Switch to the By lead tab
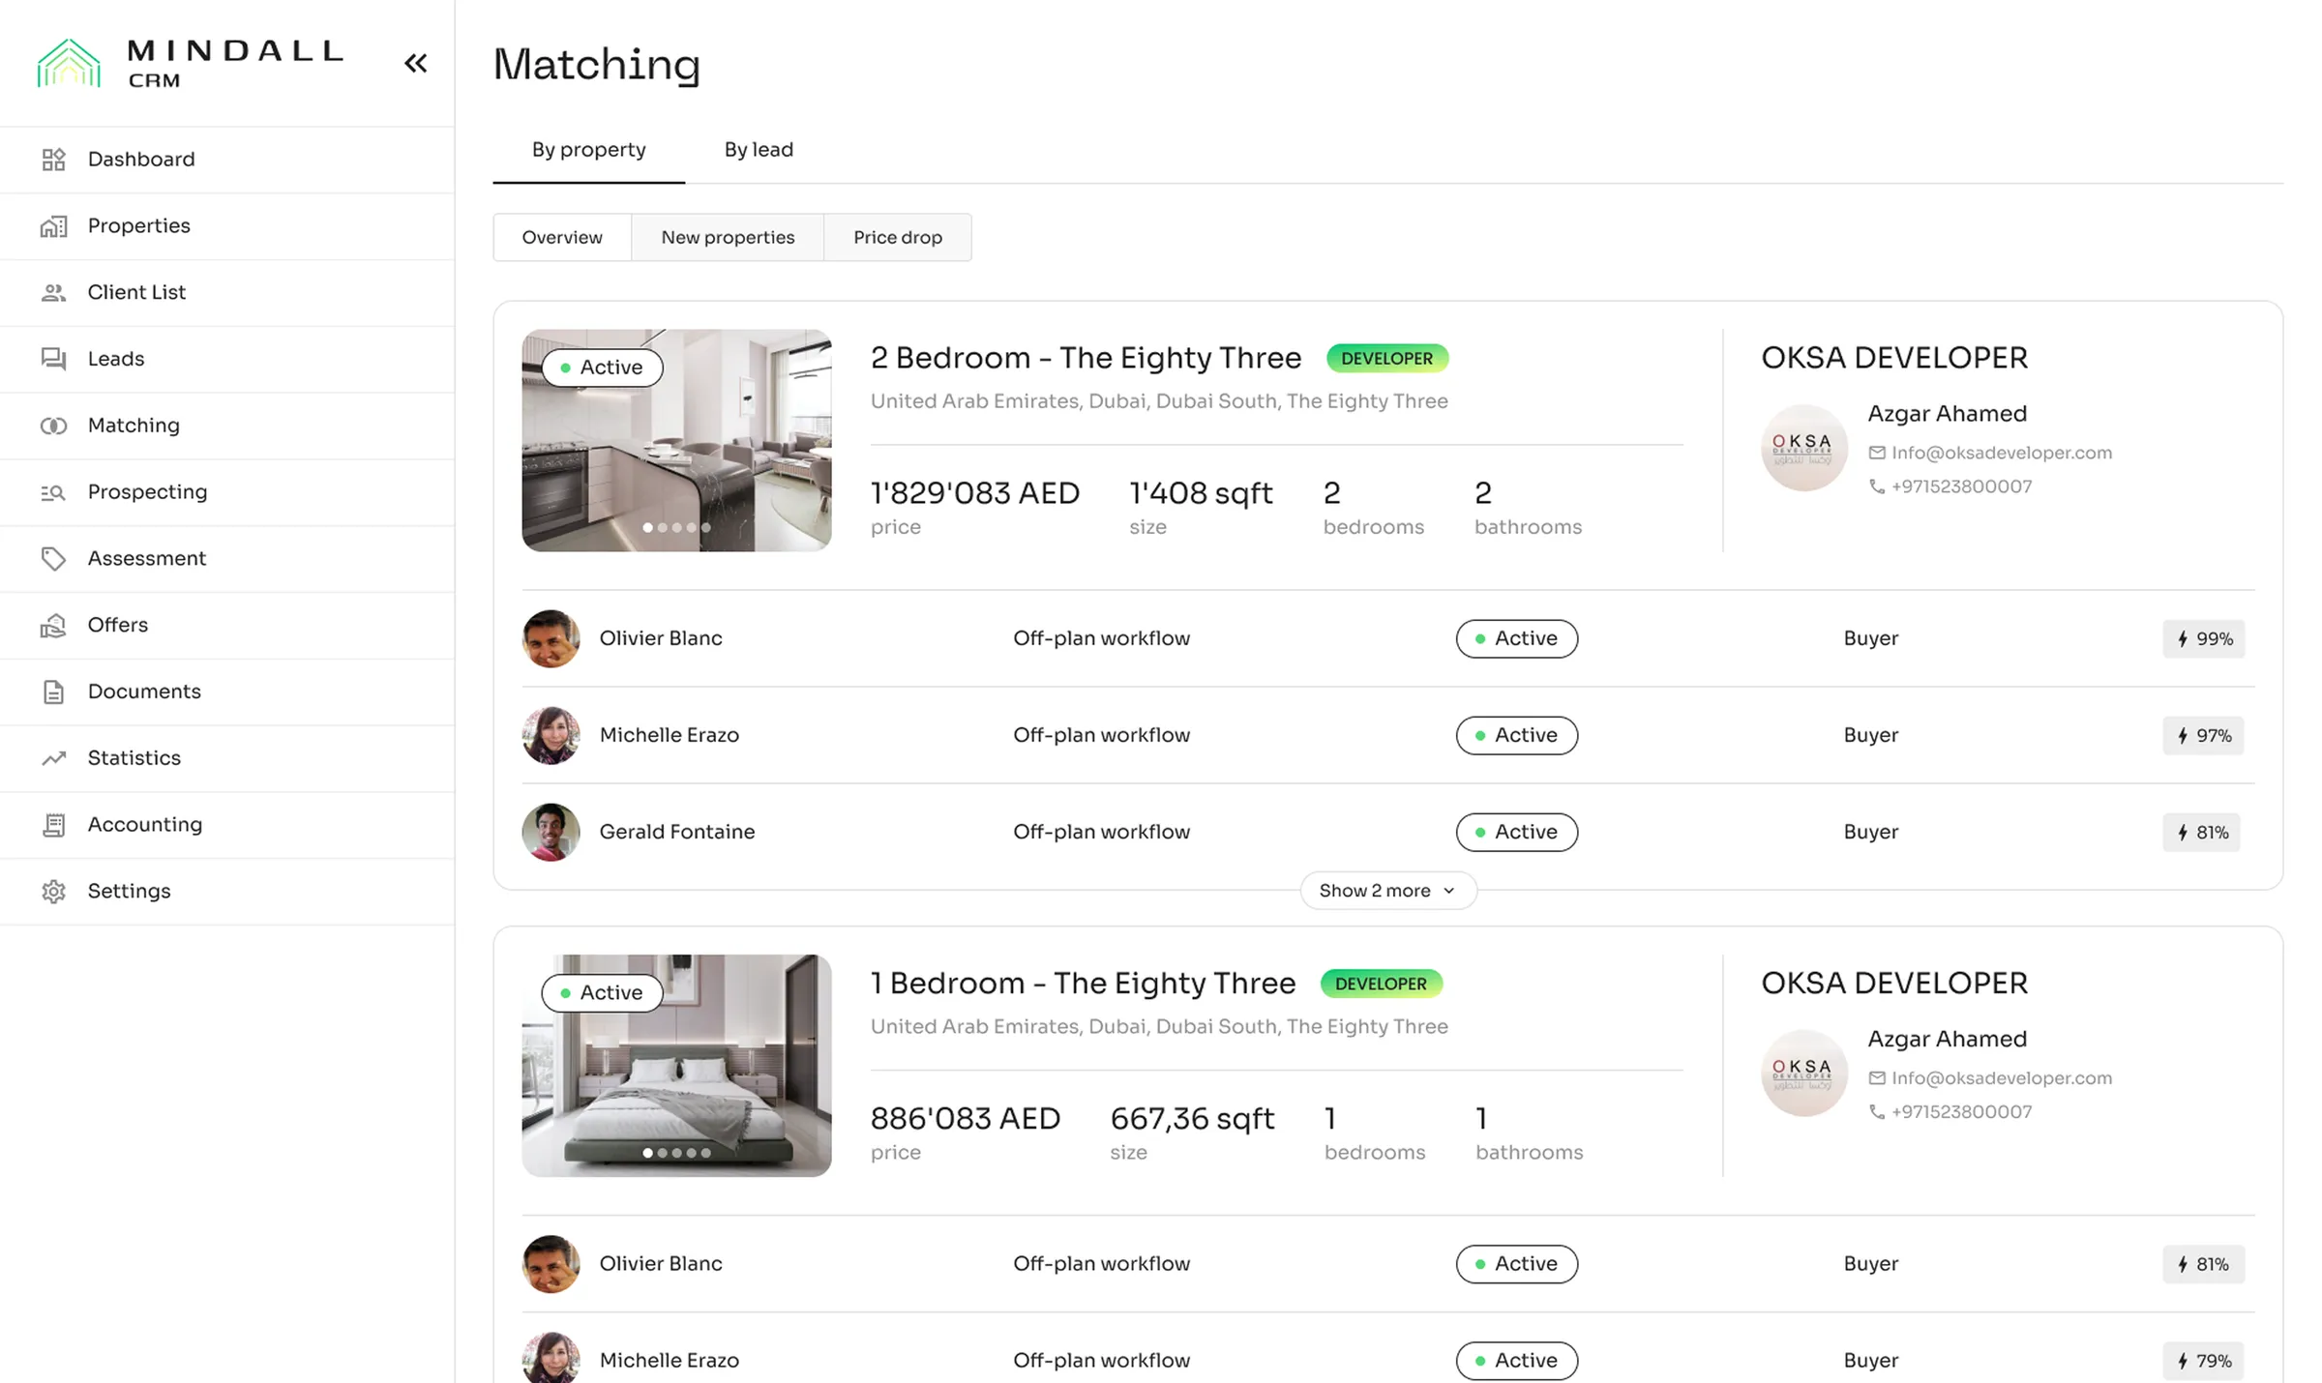The width and height of the screenshot is (2322, 1383). [759, 150]
